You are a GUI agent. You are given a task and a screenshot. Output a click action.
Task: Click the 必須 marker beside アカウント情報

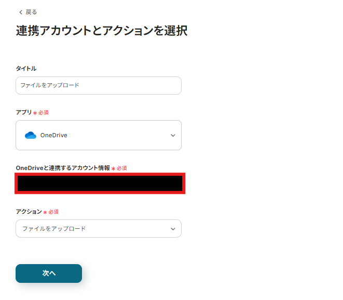(x=121, y=168)
